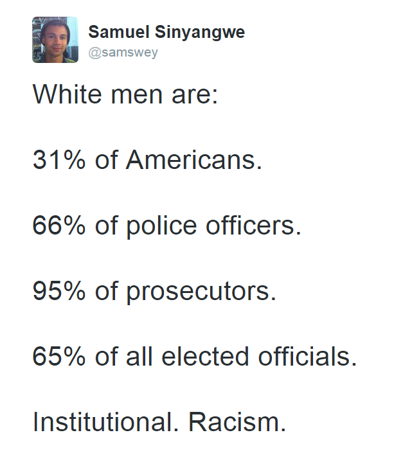Select the '66%' figure

point(59,226)
